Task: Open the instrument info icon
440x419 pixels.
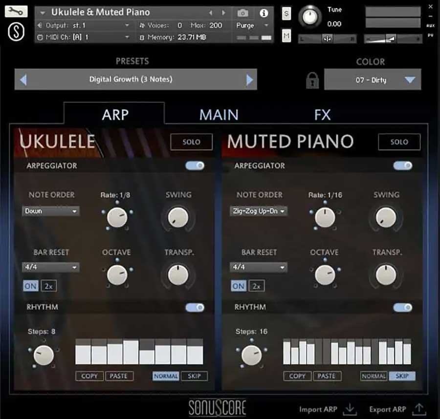Action: 264,13
